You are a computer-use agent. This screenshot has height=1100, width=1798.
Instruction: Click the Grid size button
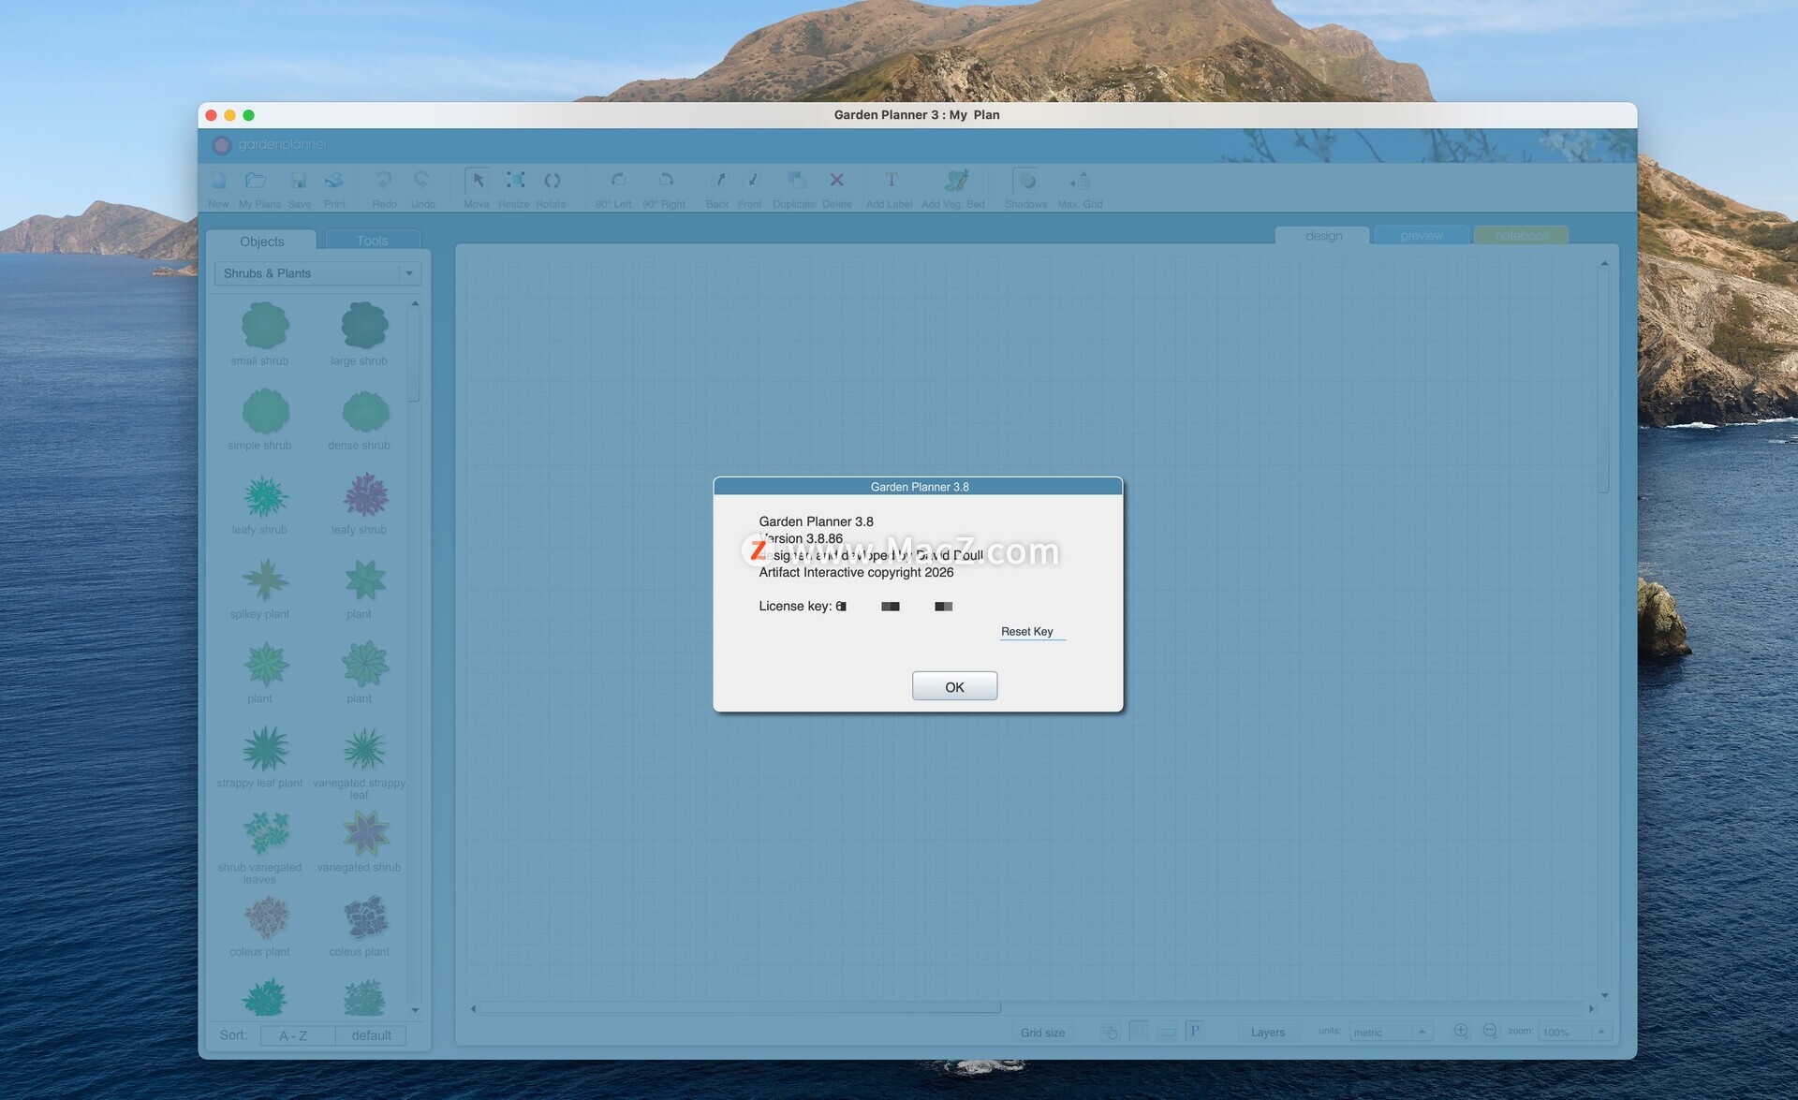1042,1033
